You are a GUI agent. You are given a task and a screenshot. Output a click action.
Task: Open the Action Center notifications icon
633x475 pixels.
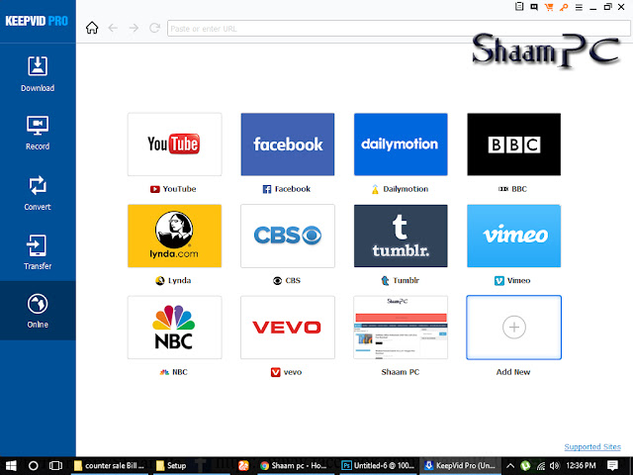point(612,466)
